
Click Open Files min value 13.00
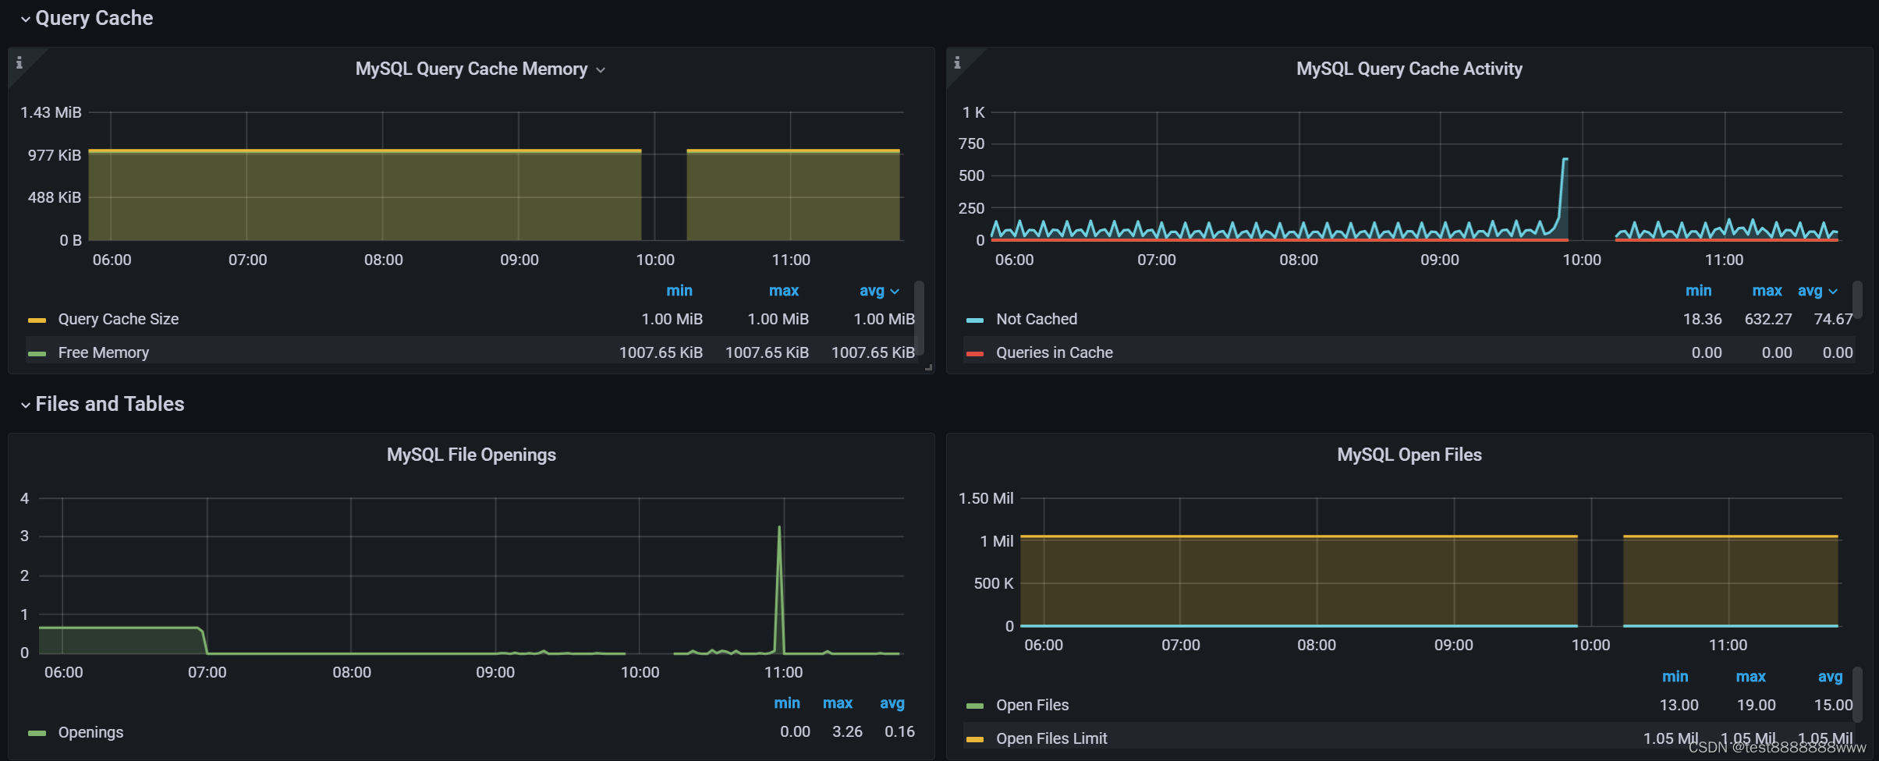point(1679,705)
